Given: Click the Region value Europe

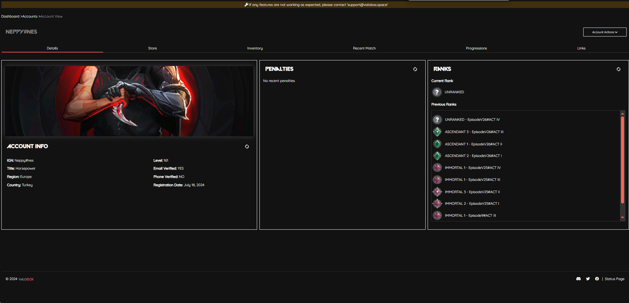Looking at the screenshot, I should click(26, 177).
